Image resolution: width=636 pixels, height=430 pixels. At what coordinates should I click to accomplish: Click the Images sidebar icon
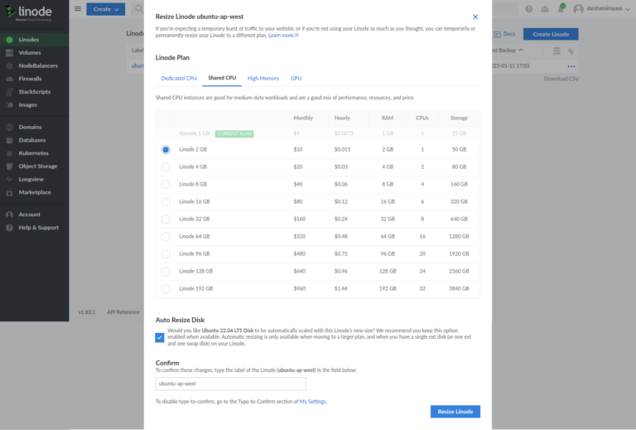point(9,104)
